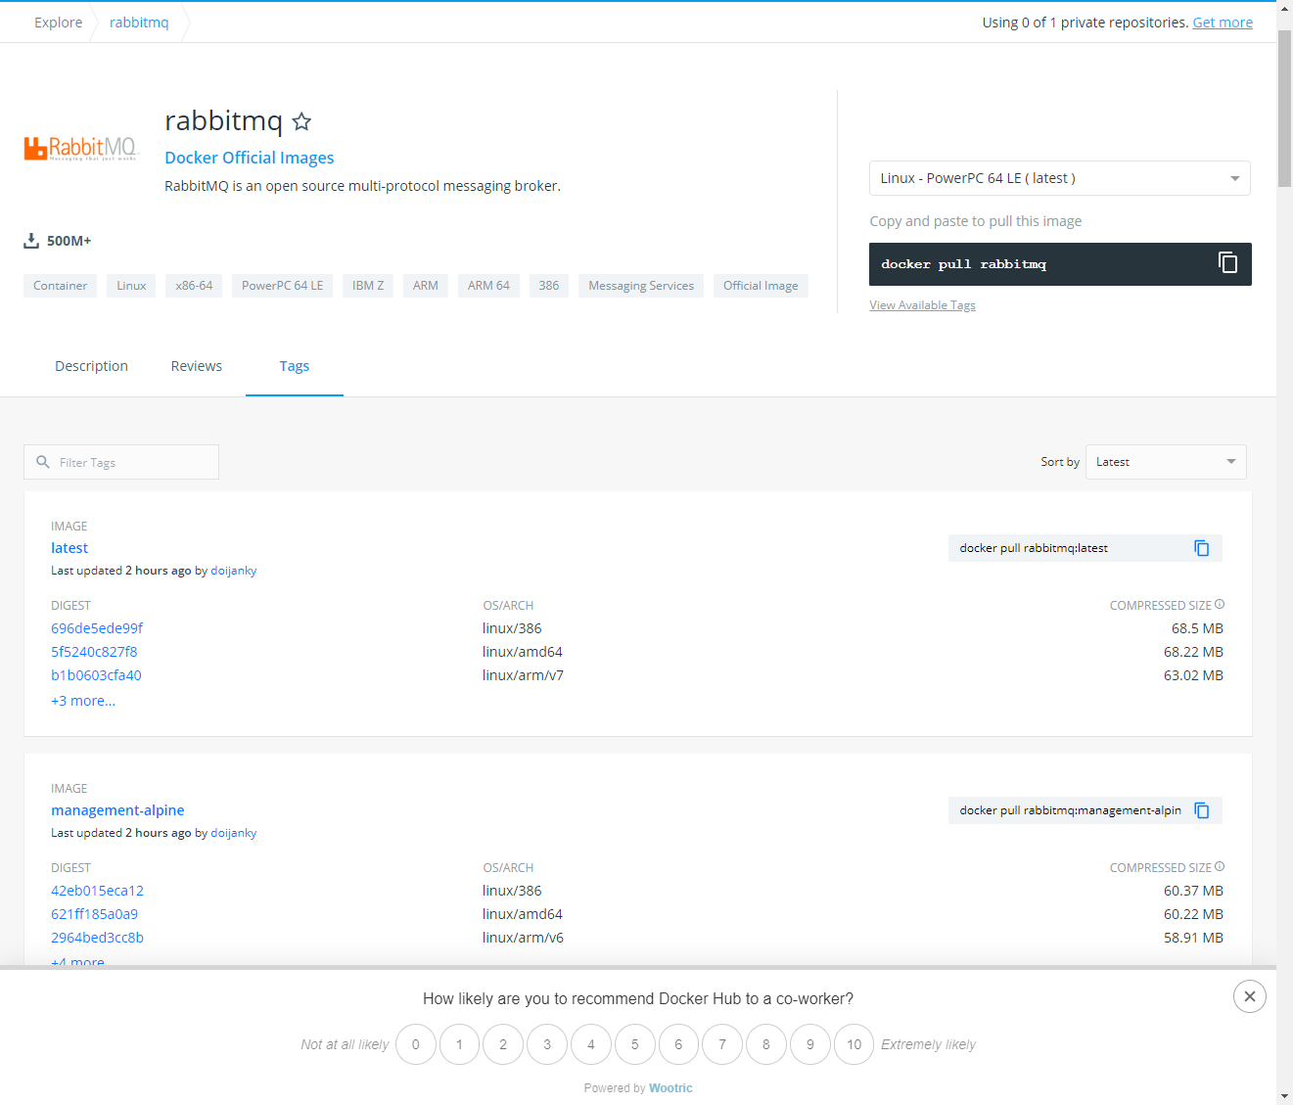Open the latest image tag

(x=69, y=548)
